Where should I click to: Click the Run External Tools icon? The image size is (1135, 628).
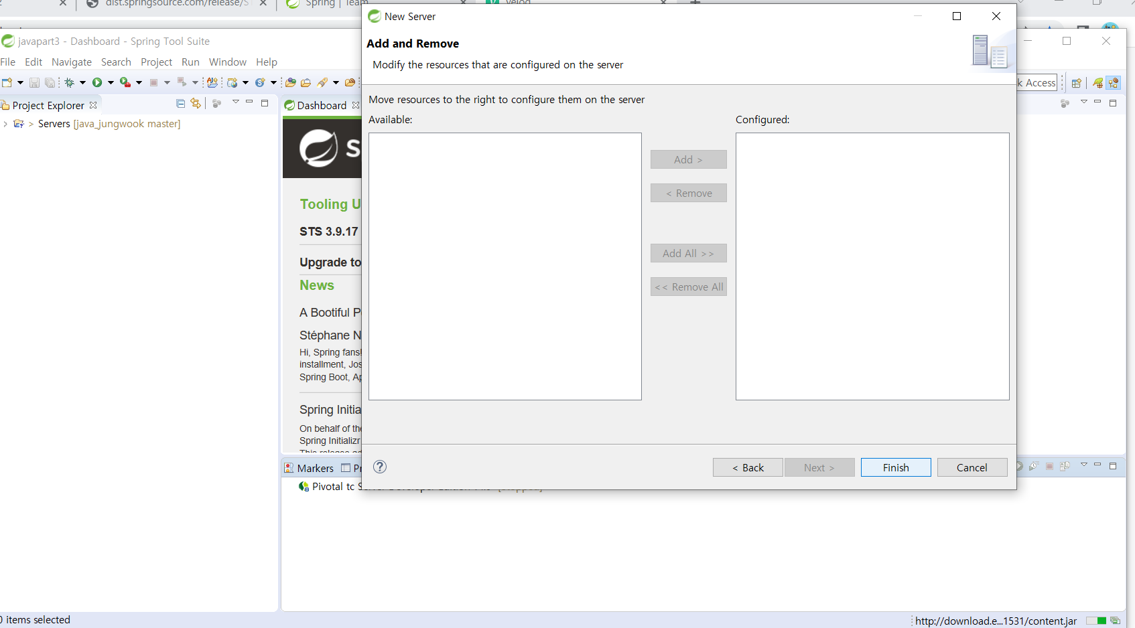point(125,82)
